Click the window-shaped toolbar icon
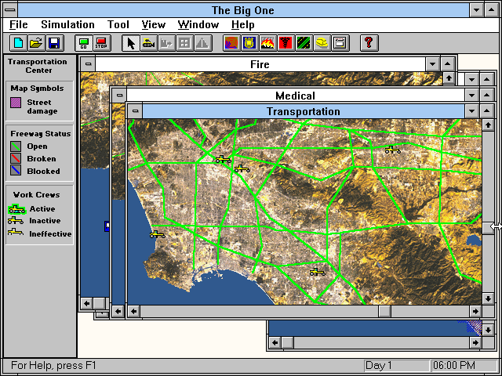Screen dimensions: 502x376 point(340,43)
